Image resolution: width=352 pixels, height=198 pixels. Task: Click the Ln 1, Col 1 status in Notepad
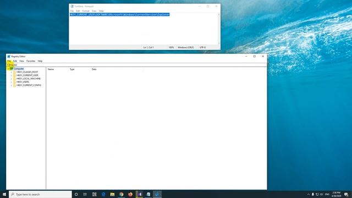tap(148, 48)
